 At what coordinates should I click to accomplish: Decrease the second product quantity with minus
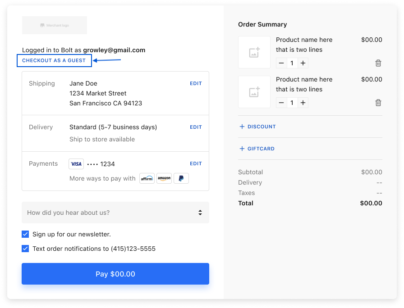click(281, 103)
